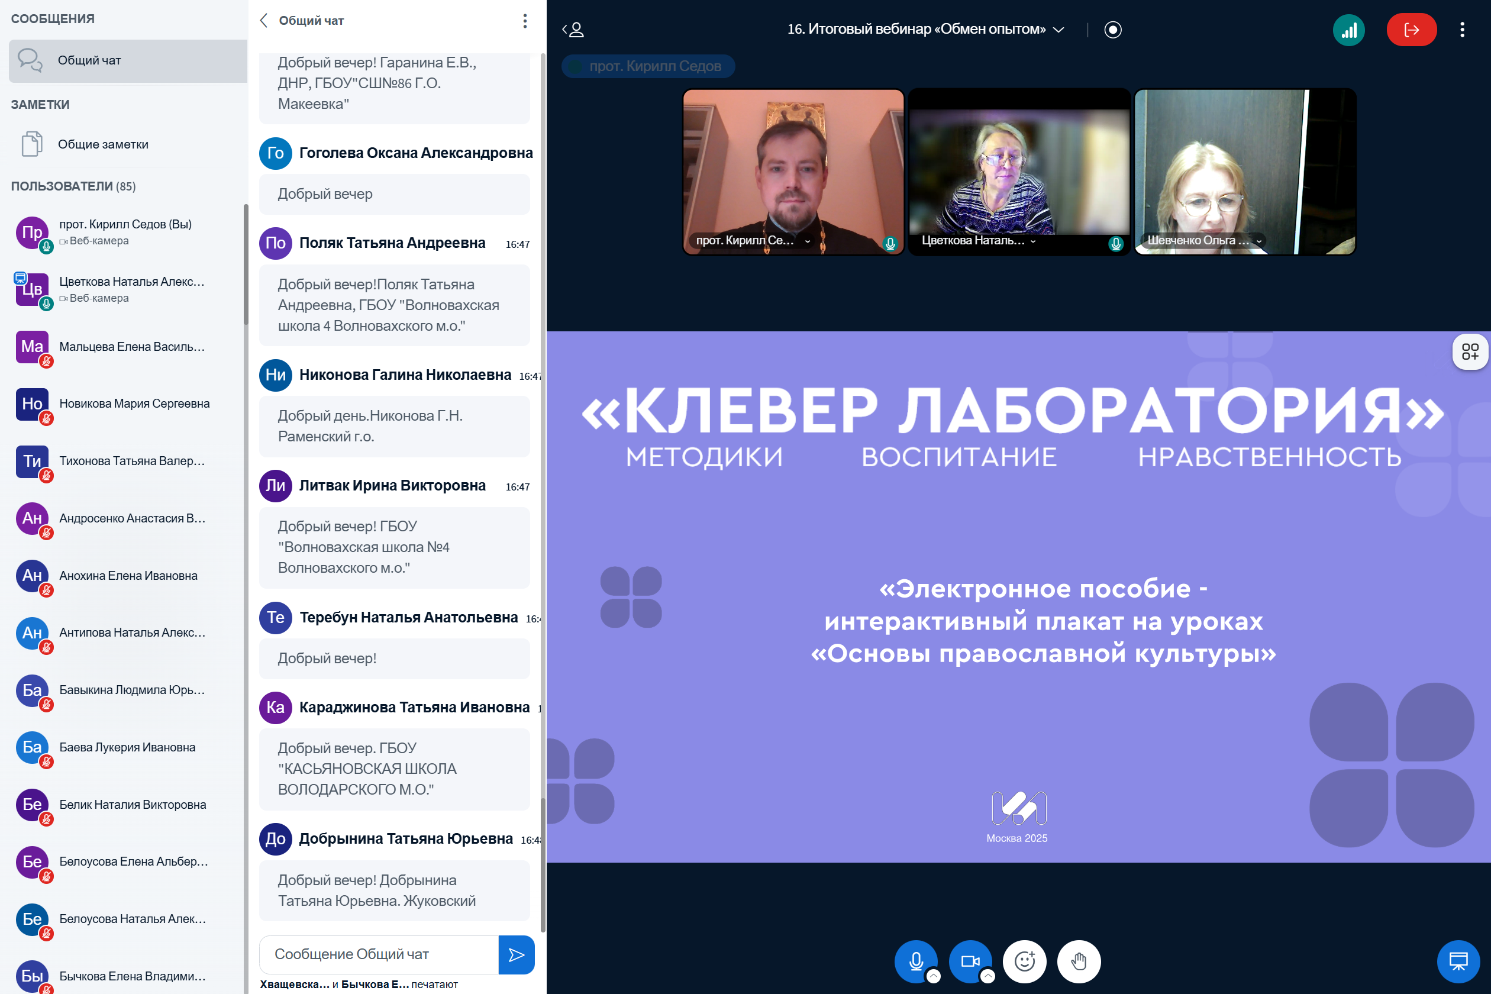1491x994 pixels.
Task: Toggle the webcam camera button
Action: (x=969, y=961)
